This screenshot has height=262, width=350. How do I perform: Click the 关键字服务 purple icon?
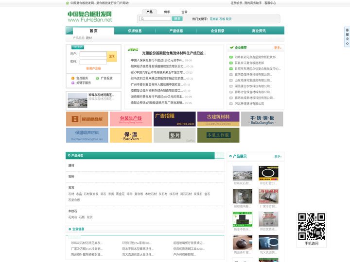click(73, 83)
